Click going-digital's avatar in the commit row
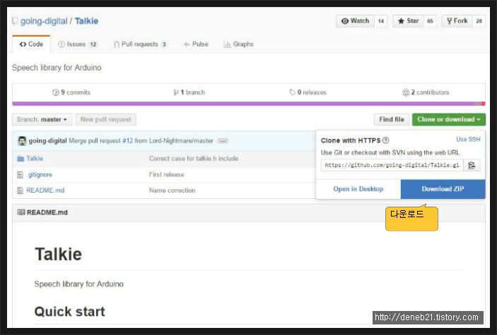Viewport: 497px width, 335px height. pos(22,141)
